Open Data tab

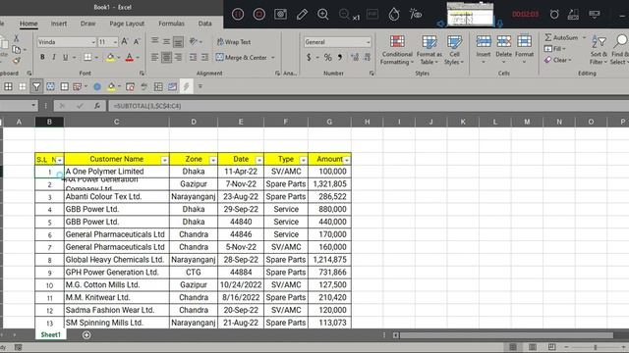[204, 24]
